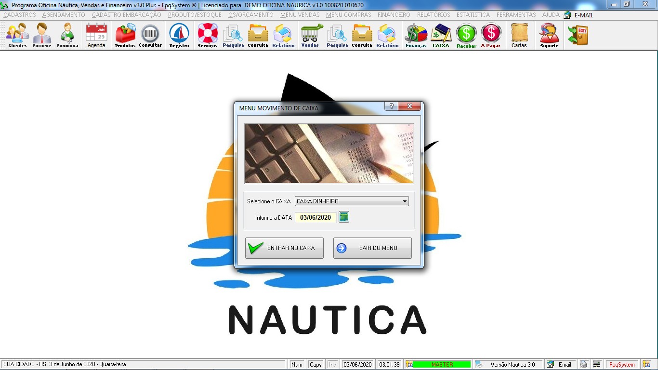Expand the Selecione o CAIXA dropdown
Viewport: 658px width, 370px height.
(x=405, y=201)
